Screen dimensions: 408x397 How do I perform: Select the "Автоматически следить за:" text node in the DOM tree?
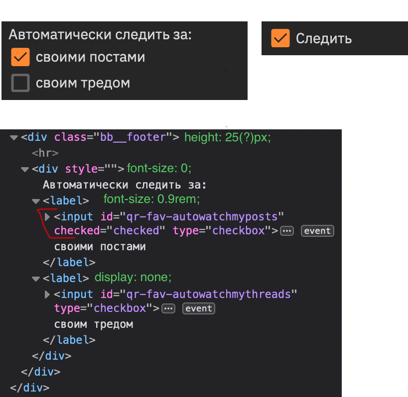pyautogui.click(x=125, y=185)
